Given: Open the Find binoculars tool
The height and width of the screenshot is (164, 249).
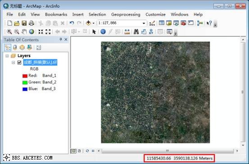Looking at the screenshot, I should [x=136, y=32].
